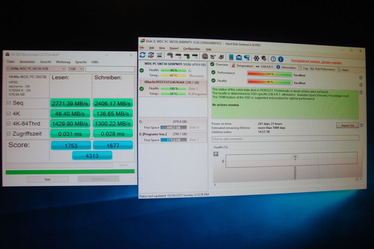Screen dimensions: 374x249
Task: Click the Performance 100 % bar
Action: 270,74
